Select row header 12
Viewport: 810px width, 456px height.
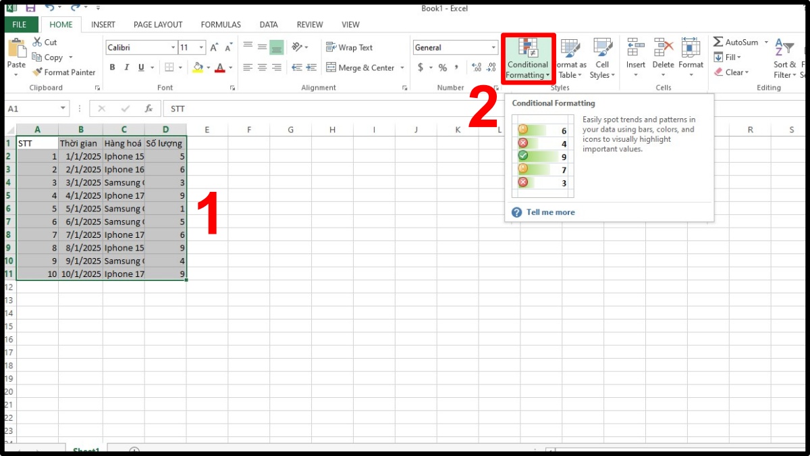[x=9, y=287]
